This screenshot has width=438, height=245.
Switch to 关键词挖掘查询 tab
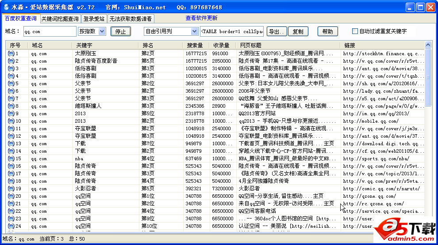click(x=60, y=19)
